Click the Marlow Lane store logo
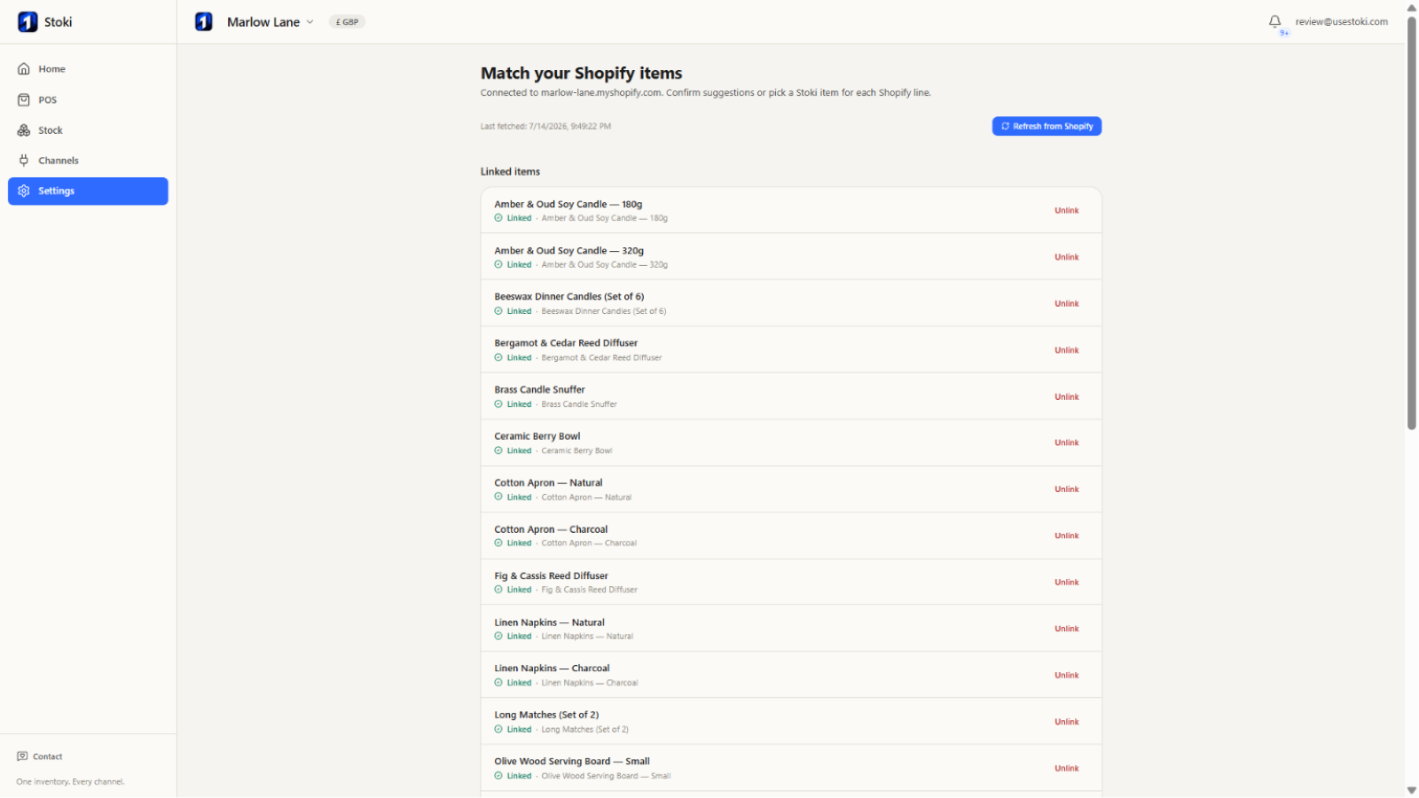 click(204, 22)
